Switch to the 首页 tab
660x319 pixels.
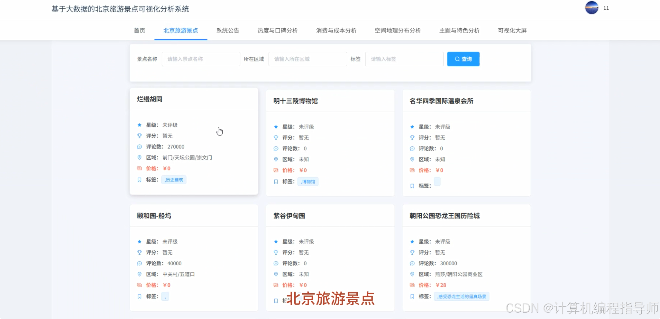point(139,30)
